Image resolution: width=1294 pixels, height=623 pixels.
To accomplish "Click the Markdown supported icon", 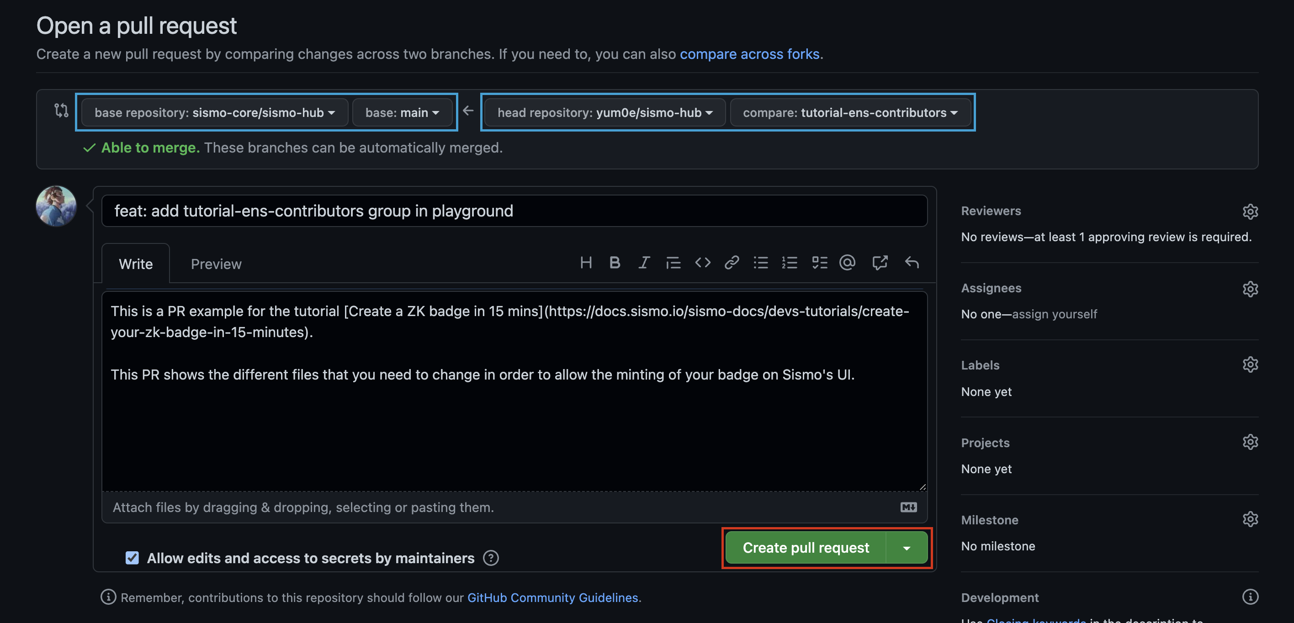I will click(908, 507).
